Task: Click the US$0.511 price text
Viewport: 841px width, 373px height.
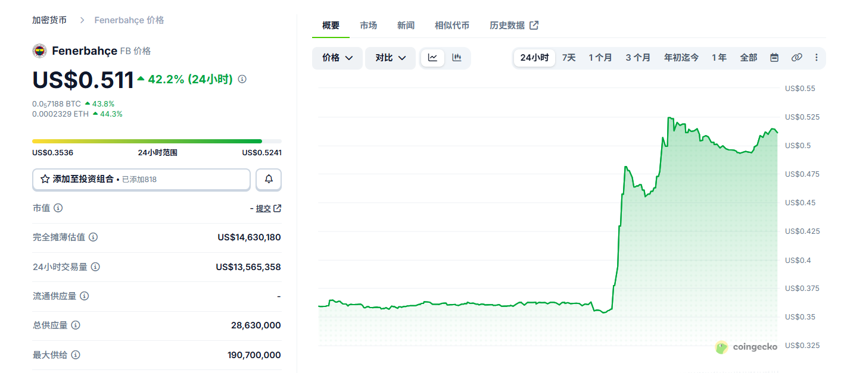Action: (x=83, y=80)
